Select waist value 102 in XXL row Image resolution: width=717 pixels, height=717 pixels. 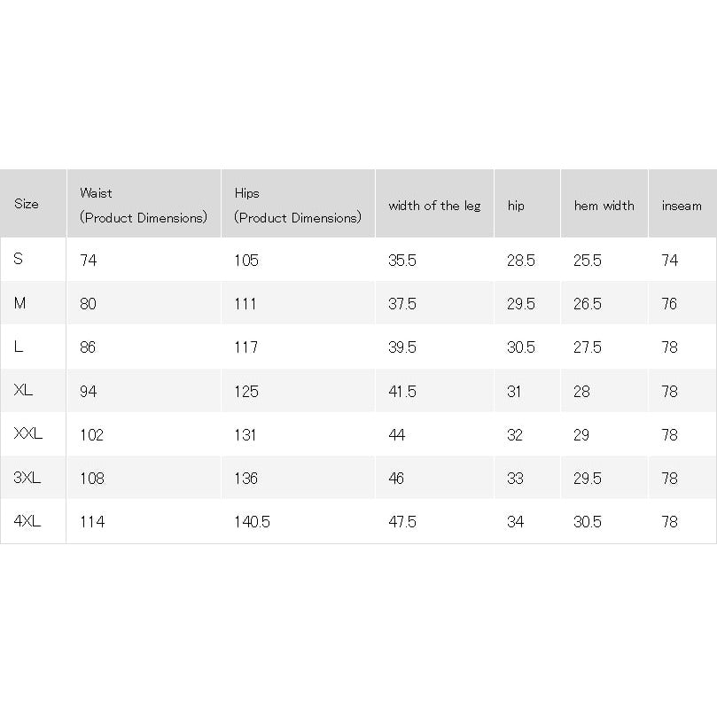tap(92, 434)
